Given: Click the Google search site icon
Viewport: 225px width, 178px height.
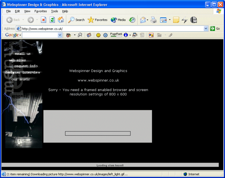Looking at the screenshot, I should pos(80,35).
